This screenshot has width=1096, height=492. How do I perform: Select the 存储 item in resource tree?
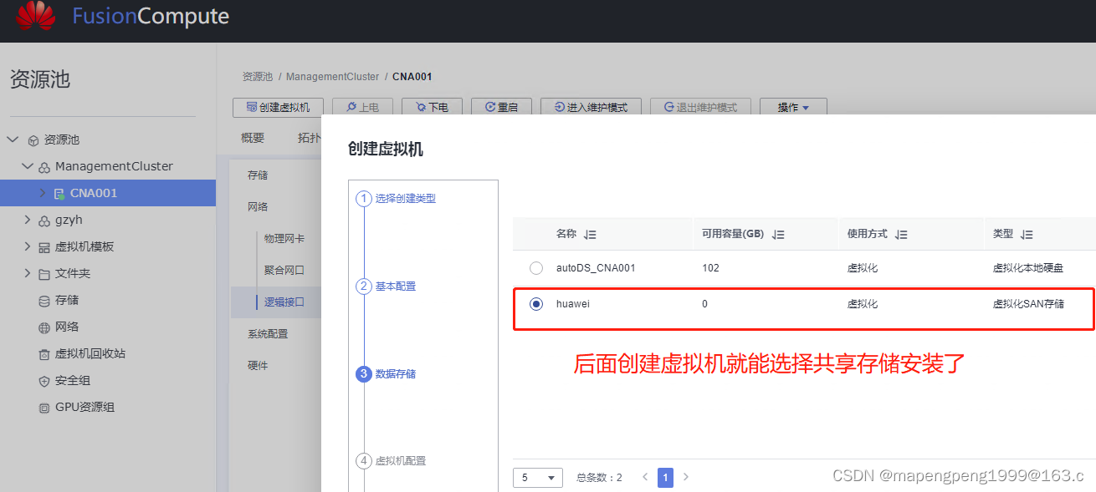[x=67, y=301]
